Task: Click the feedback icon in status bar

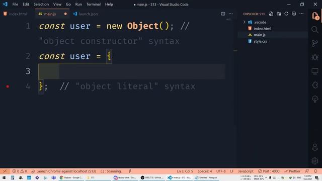Action: (x=307, y=171)
